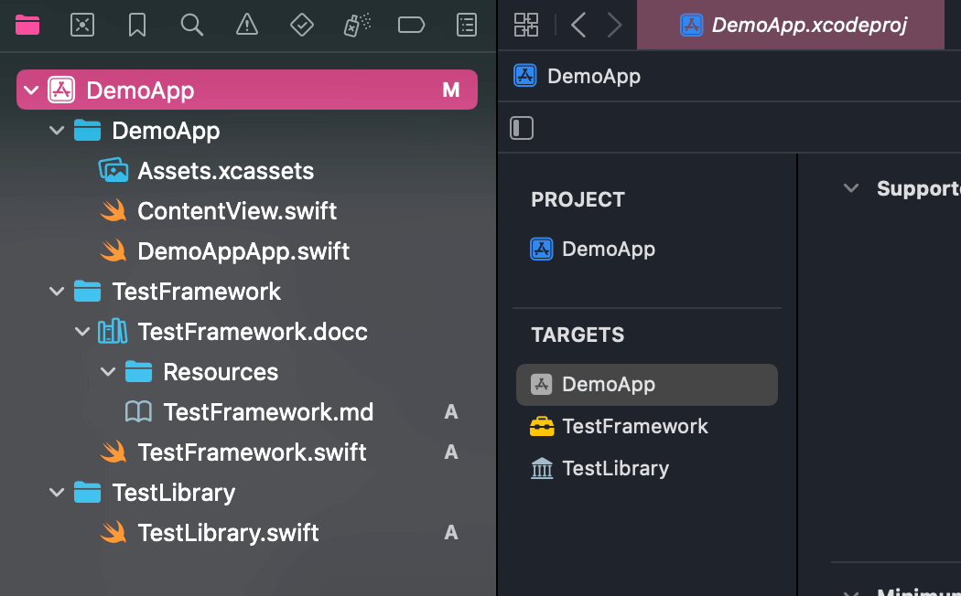Open the Find navigator magnifier icon
961x596 pixels.
click(x=192, y=25)
